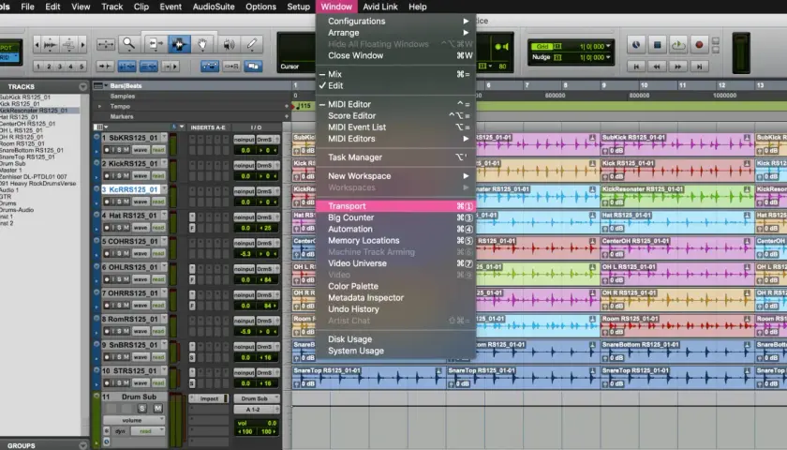Click the Go to End button
787x450 pixels.
click(699, 66)
